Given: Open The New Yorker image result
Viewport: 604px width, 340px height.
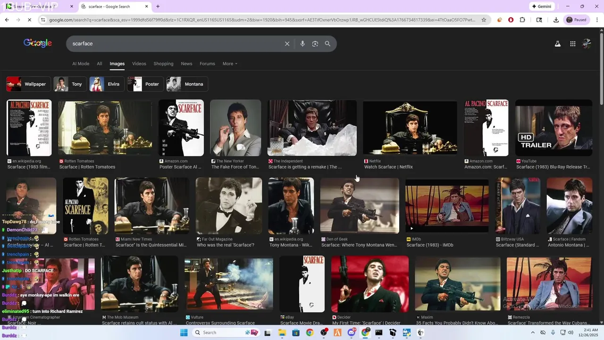Looking at the screenshot, I should coord(235,127).
